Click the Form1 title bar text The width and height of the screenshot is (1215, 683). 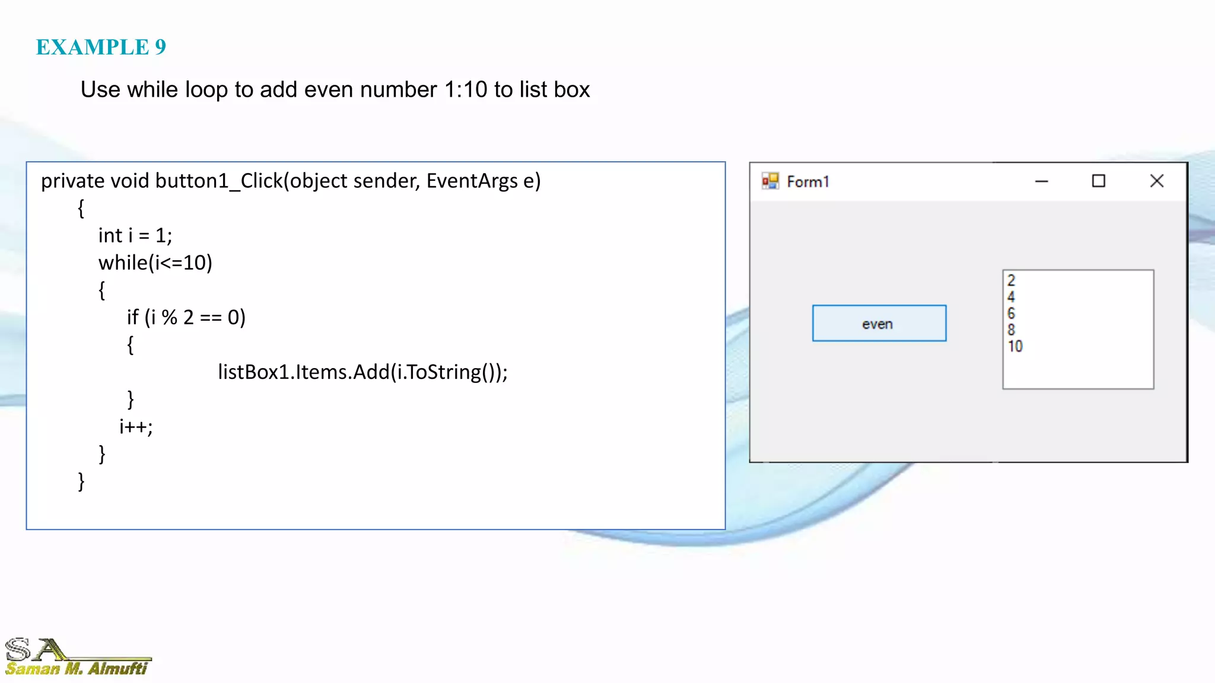(x=808, y=181)
